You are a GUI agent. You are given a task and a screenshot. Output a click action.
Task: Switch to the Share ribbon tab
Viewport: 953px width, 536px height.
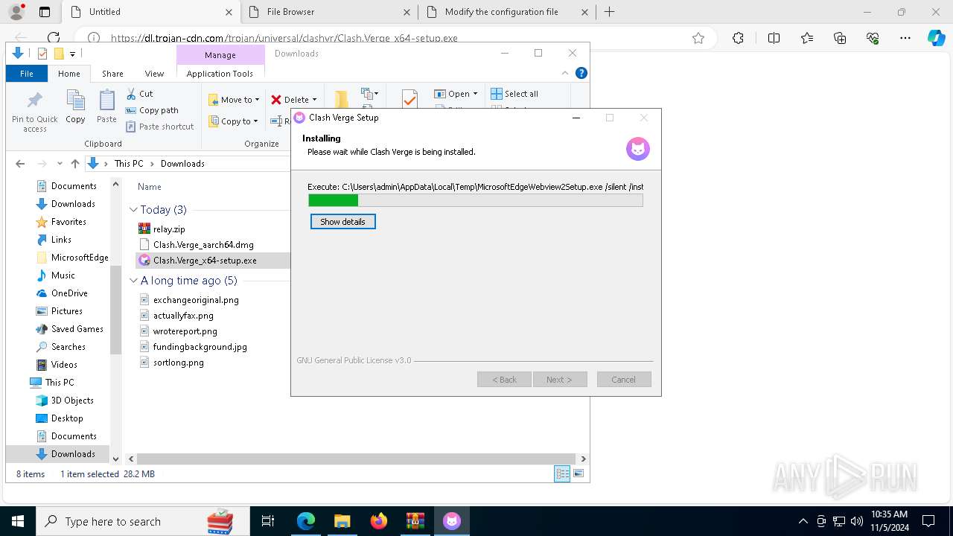[x=112, y=74]
